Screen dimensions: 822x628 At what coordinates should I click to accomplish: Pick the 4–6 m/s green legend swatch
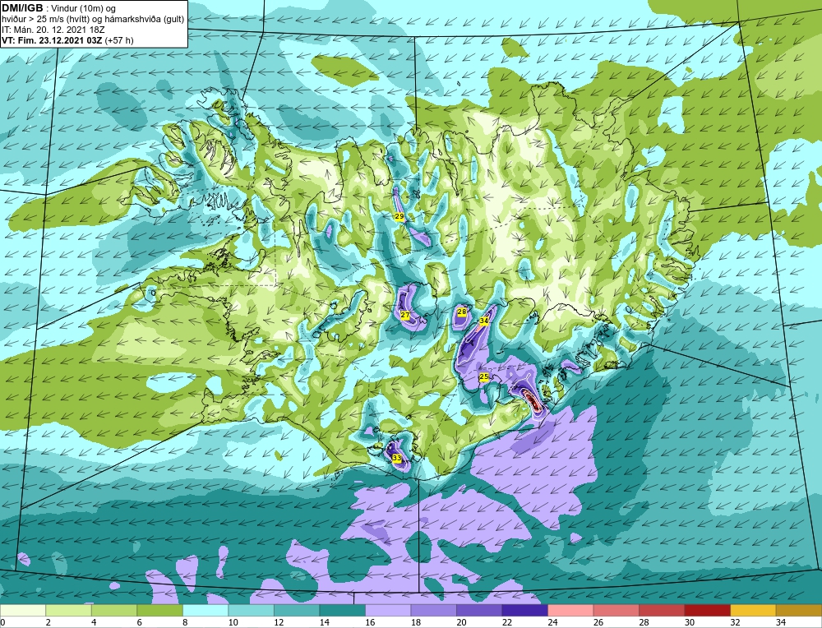click(114, 611)
